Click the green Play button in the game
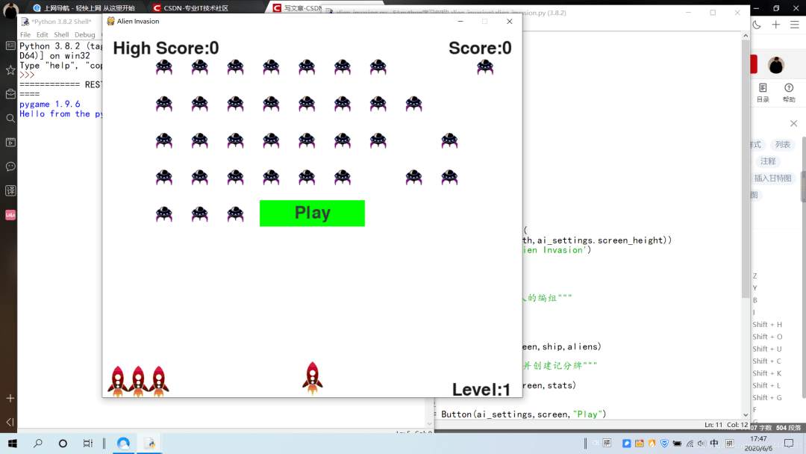806x454 pixels. coord(312,213)
